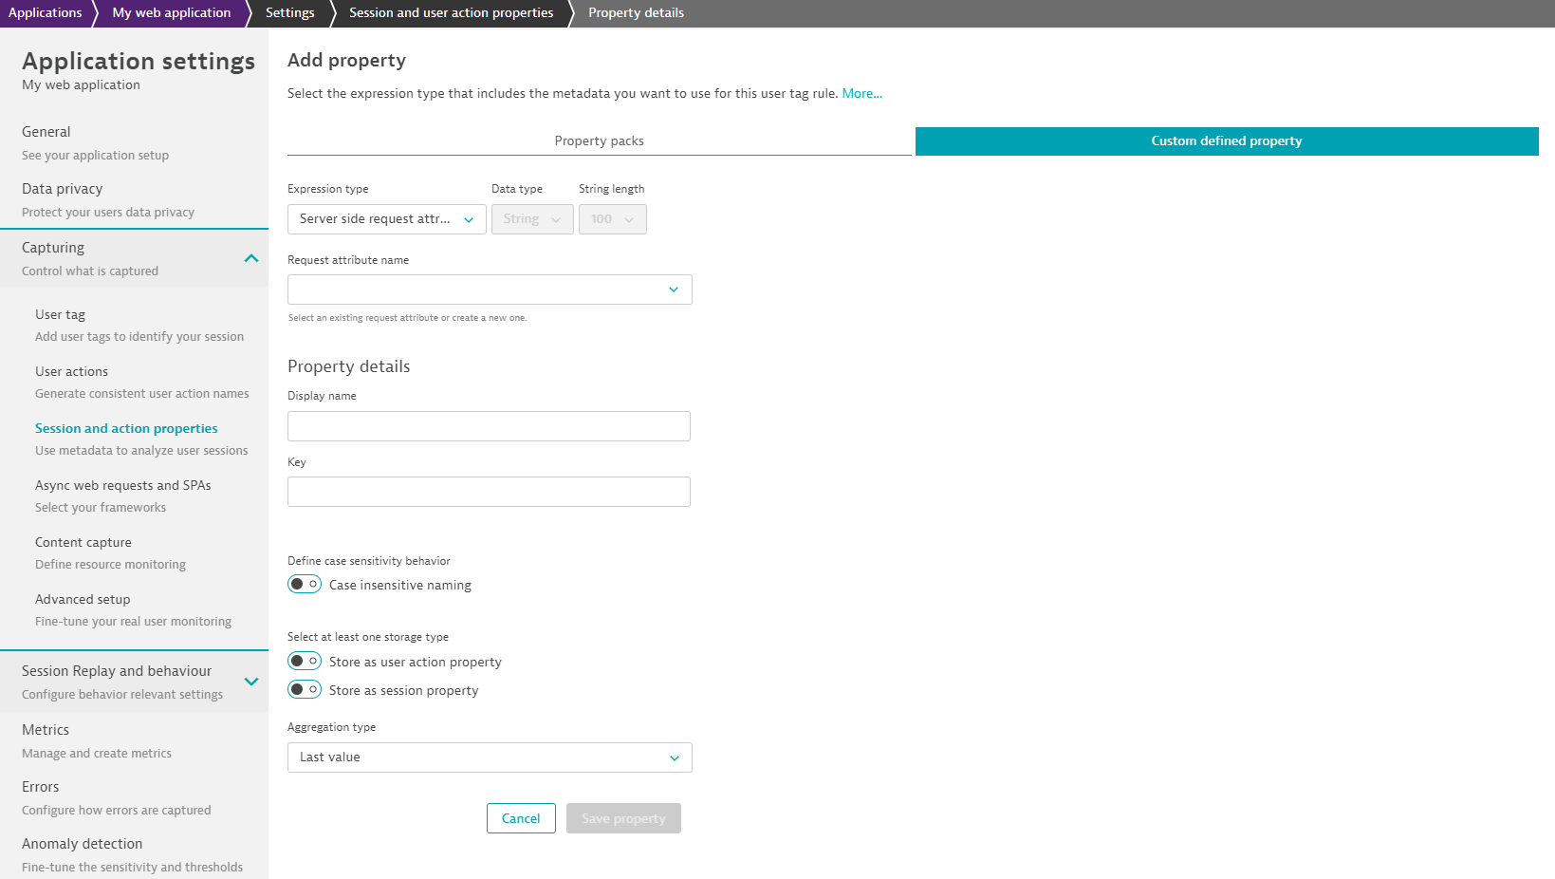Open the Request attribute name dropdown
This screenshot has width=1555, height=879.
click(489, 290)
